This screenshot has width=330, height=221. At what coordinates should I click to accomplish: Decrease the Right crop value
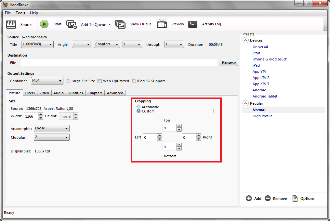coord(199,139)
